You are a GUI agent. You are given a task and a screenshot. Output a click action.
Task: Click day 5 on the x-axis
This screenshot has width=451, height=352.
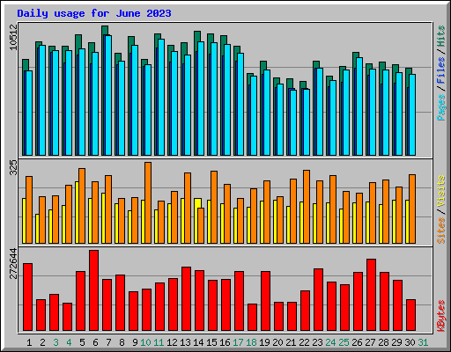click(82, 342)
